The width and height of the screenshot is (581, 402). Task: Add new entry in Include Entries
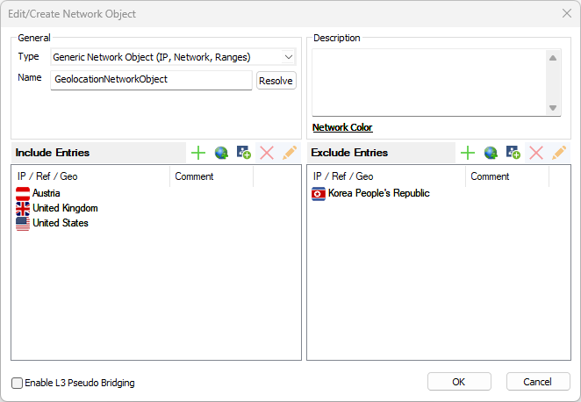click(198, 153)
